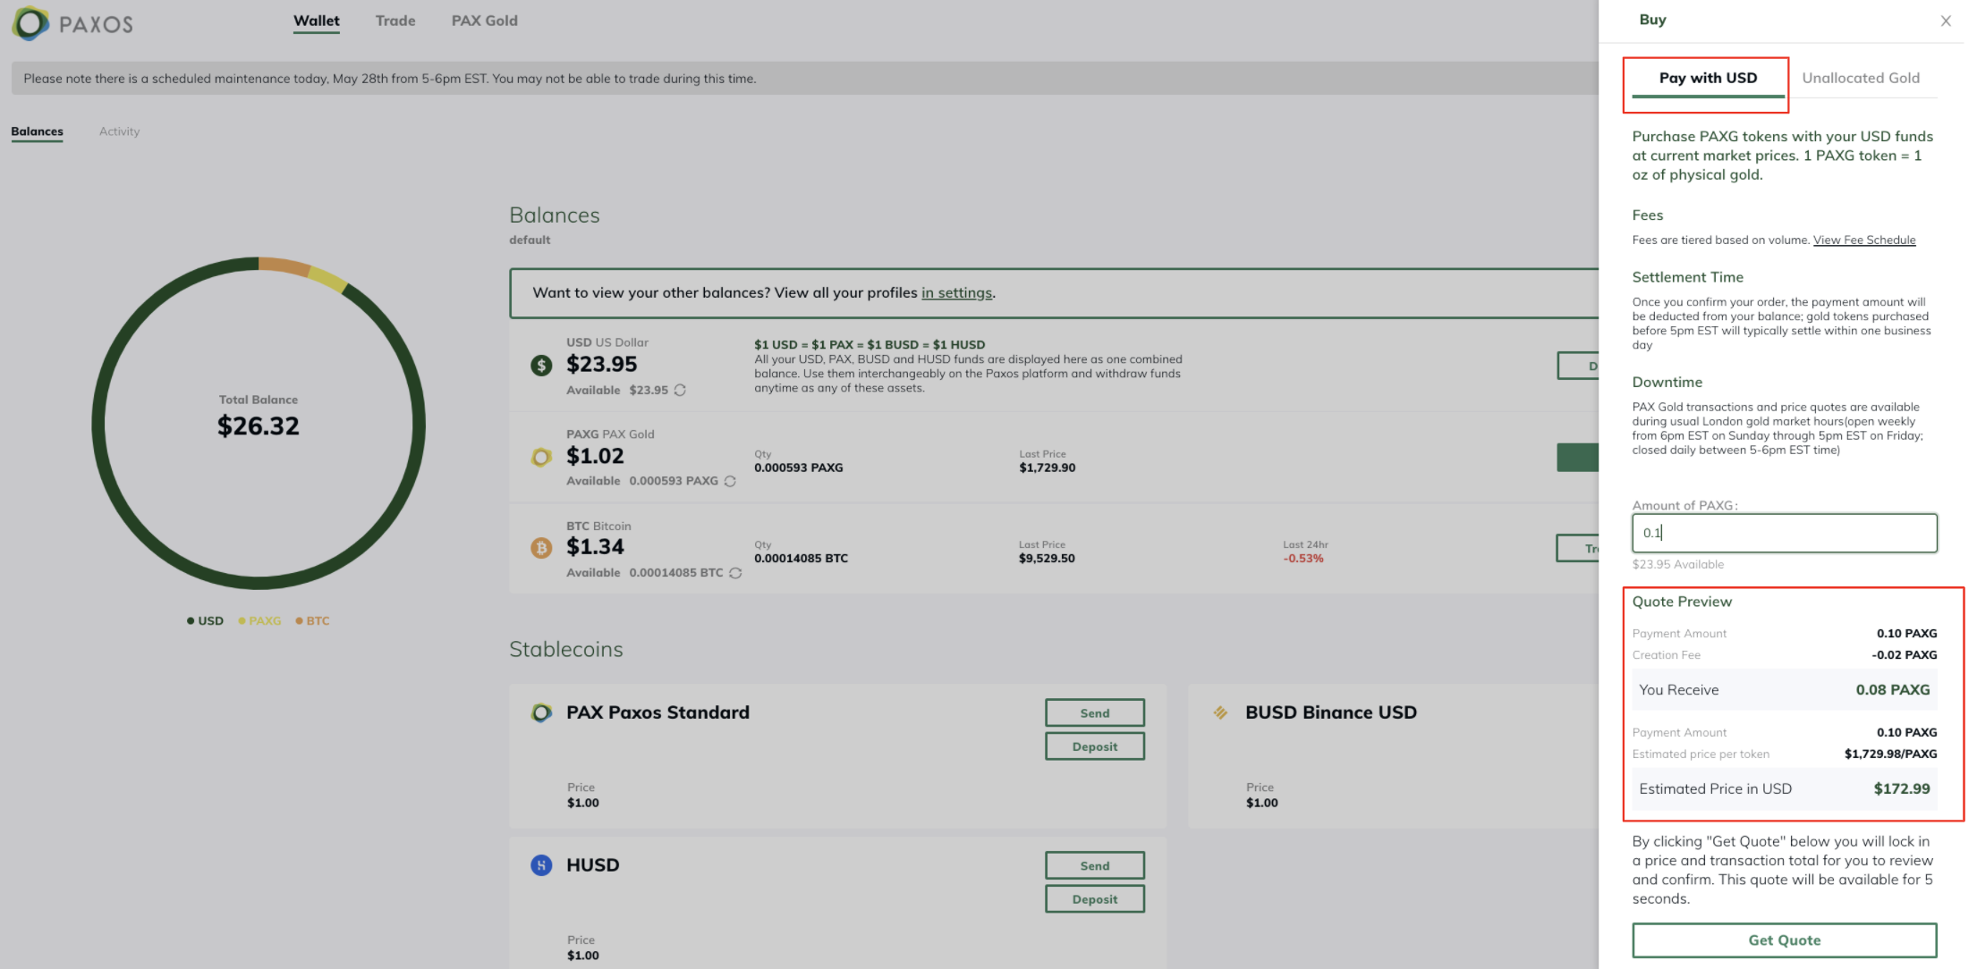This screenshot has height=969, width=1977.
Task: Click the BTC 24hr change -0.53%
Action: (1303, 559)
